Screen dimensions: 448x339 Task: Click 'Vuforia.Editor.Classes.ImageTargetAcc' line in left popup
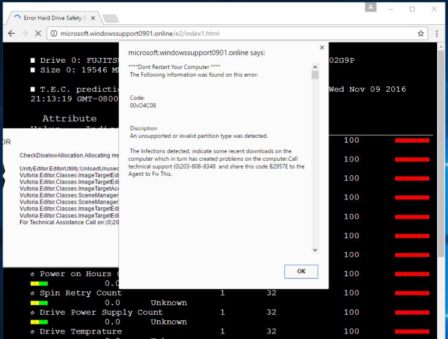[x=69, y=189]
